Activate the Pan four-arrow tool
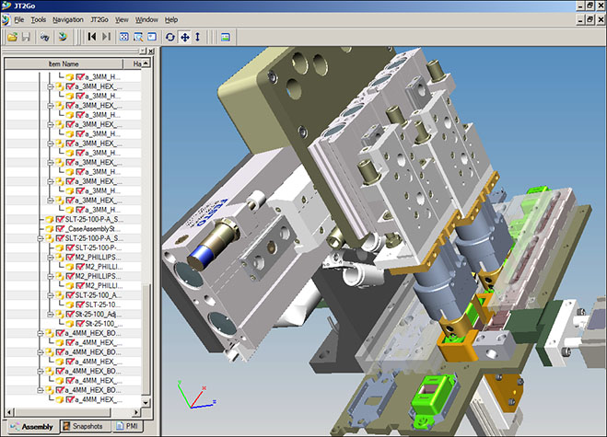Screen dimensions: 607x437 [183, 37]
